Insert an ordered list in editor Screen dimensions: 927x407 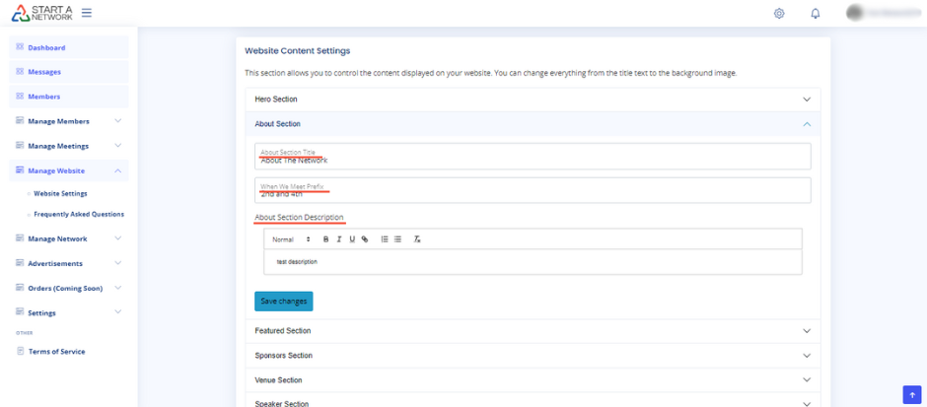point(385,239)
